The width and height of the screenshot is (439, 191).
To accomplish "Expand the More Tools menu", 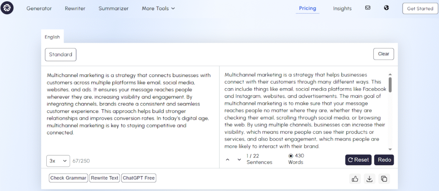I will pos(158,8).
